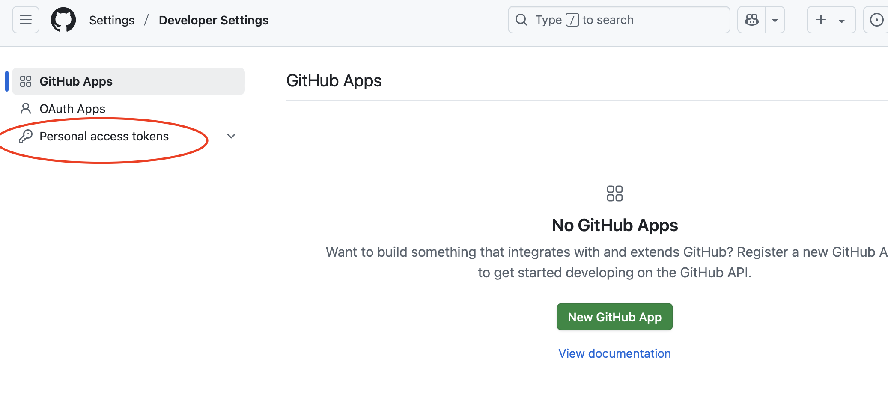Open the Issues circle icon in header
888x398 pixels.
pyautogui.click(x=876, y=20)
